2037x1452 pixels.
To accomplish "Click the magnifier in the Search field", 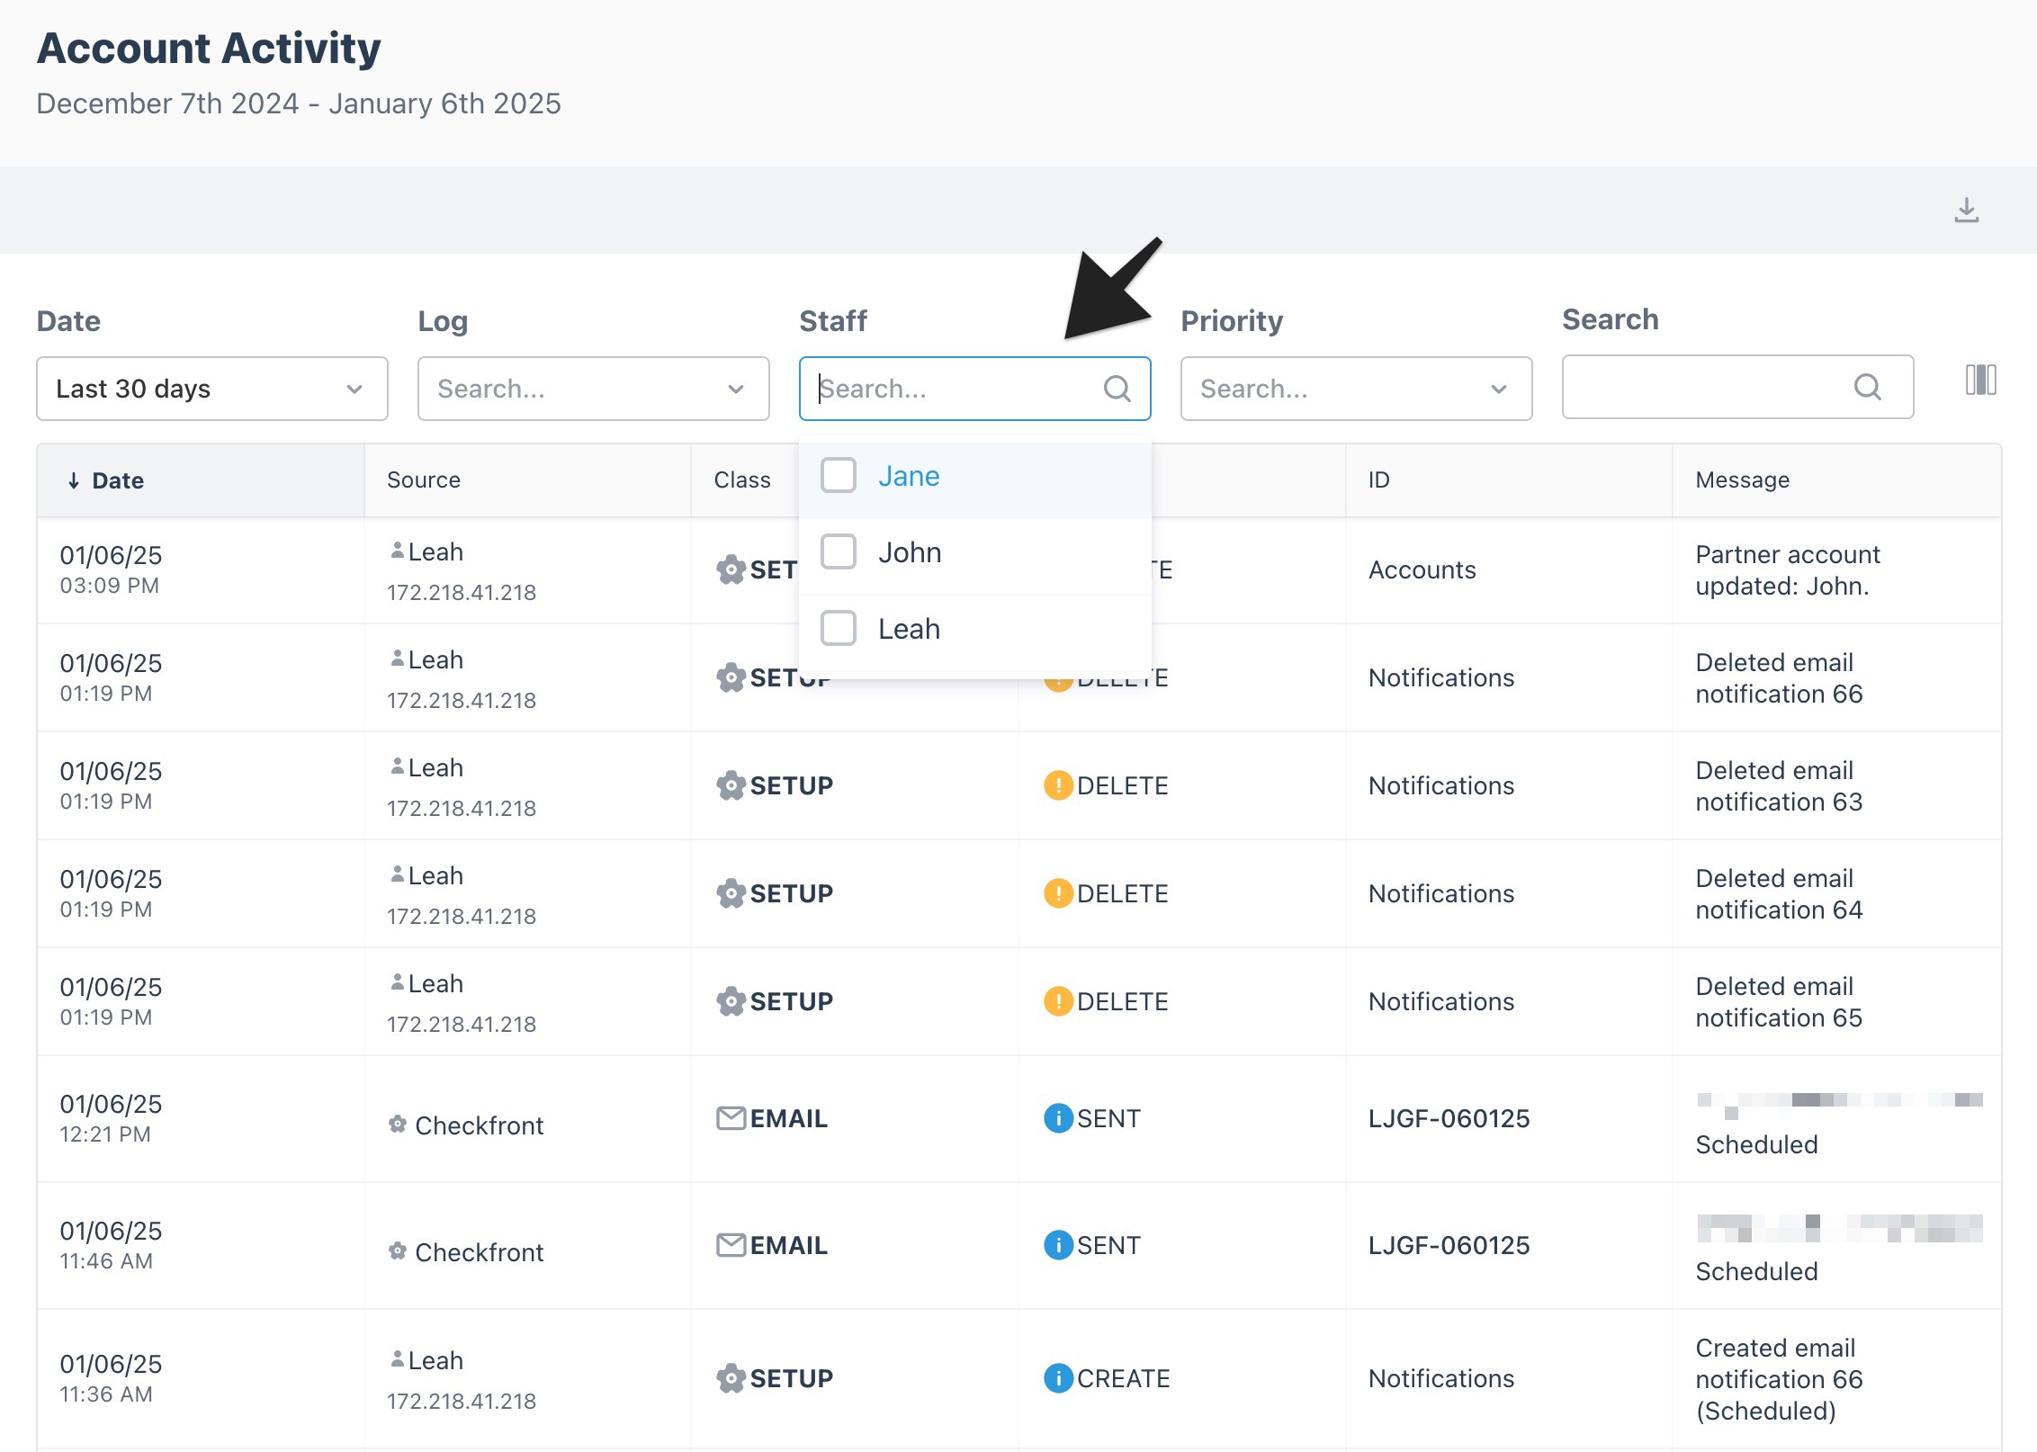I will pyautogui.click(x=1867, y=387).
